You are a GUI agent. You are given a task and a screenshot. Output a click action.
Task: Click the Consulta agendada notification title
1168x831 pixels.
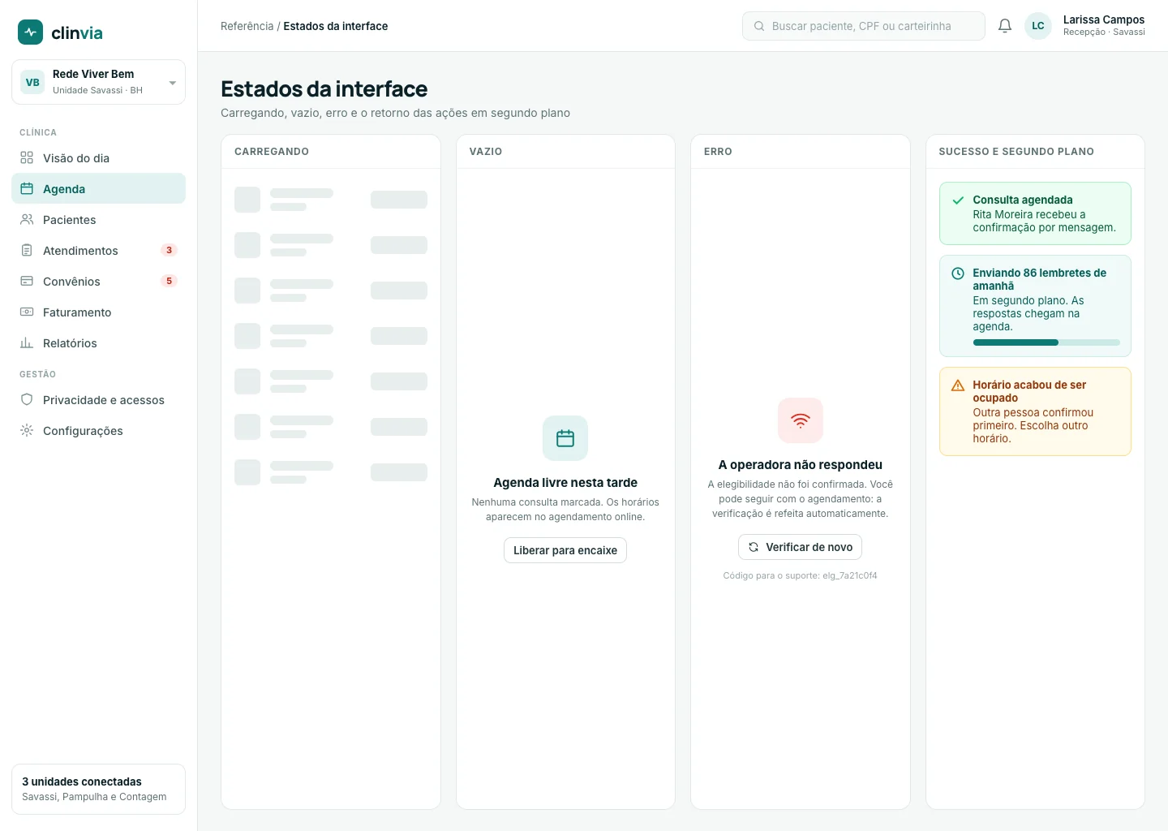click(1023, 200)
